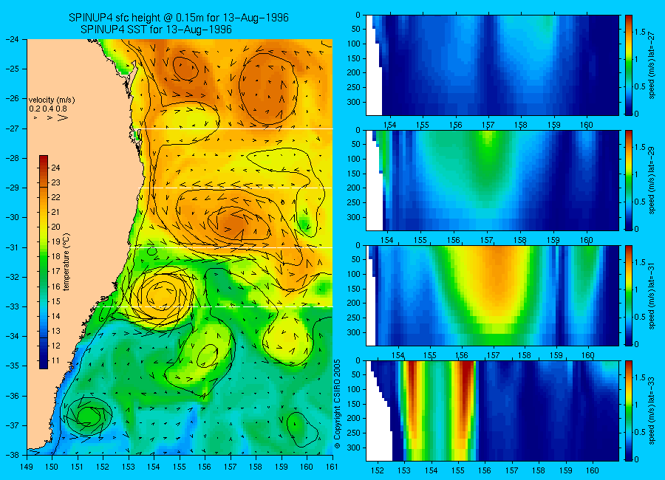Click the speed colorbar for lat=-27
Viewport: 665px width, 480px height.
coord(629,65)
